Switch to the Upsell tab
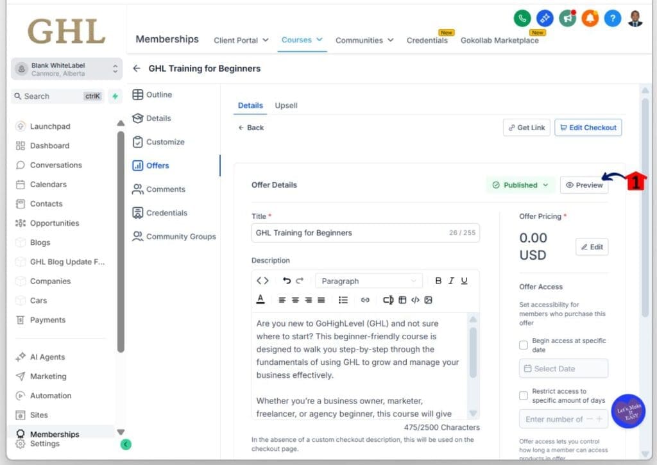 tap(286, 105)
